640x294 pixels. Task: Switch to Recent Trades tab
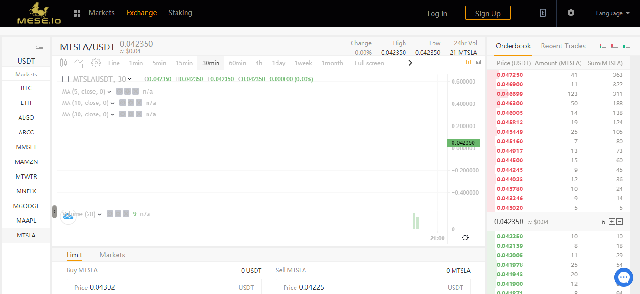[563, 46]
